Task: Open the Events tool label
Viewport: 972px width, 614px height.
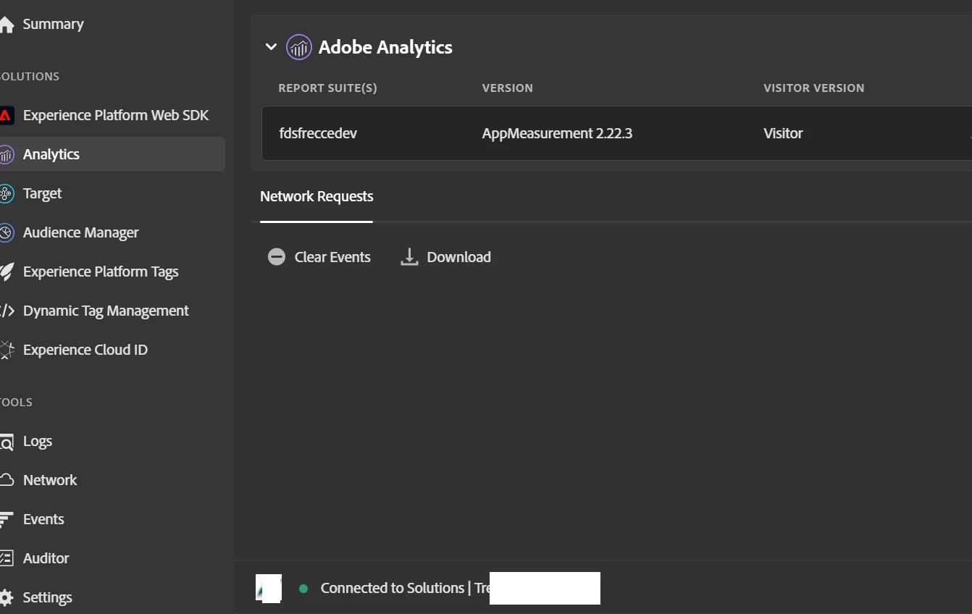Action: [43, 519]
